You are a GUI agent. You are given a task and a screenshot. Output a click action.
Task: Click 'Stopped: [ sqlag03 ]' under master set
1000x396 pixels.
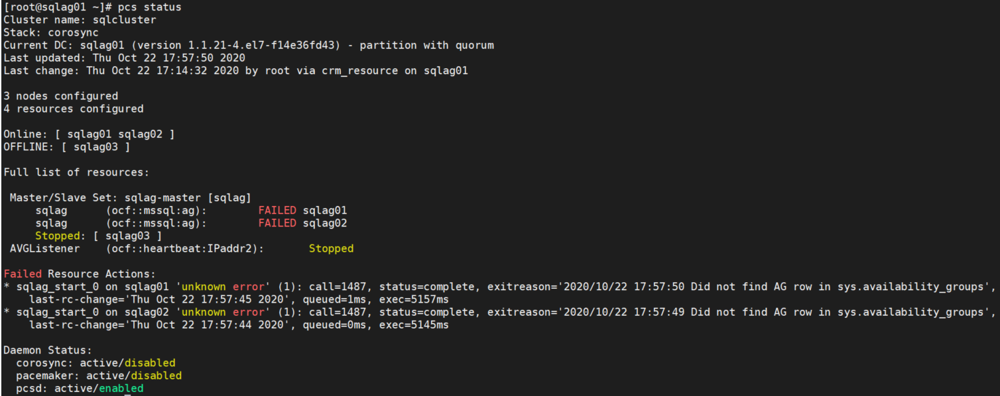(99, 236)
